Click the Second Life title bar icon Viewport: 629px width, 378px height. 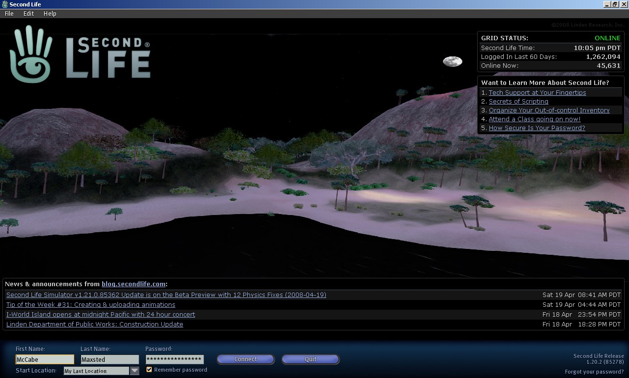tap(4, 4)
